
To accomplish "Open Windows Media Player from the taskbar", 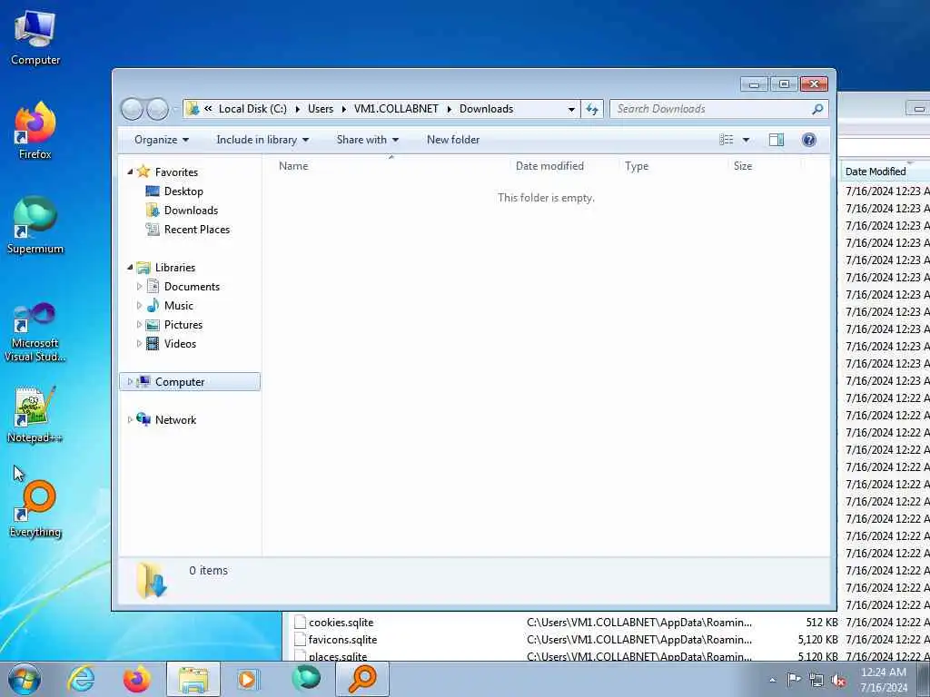I will click(248, 679).
